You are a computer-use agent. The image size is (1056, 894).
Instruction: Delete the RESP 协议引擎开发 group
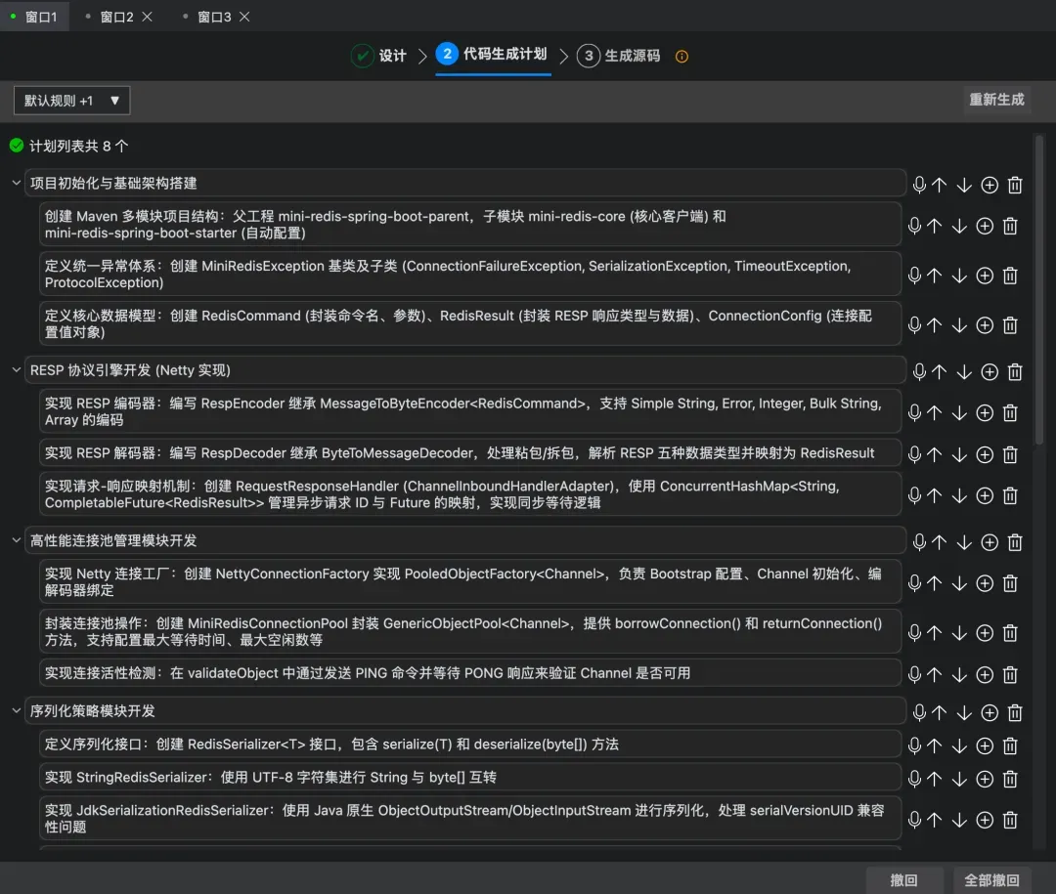click(x=1015, y=371)
